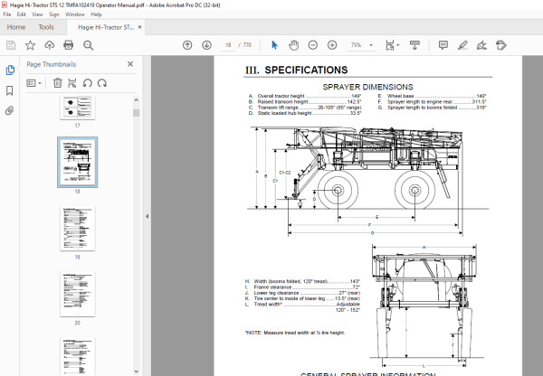Show Page Thumbnails panel icon
The image size is (543, 376).
click(10, 70)
